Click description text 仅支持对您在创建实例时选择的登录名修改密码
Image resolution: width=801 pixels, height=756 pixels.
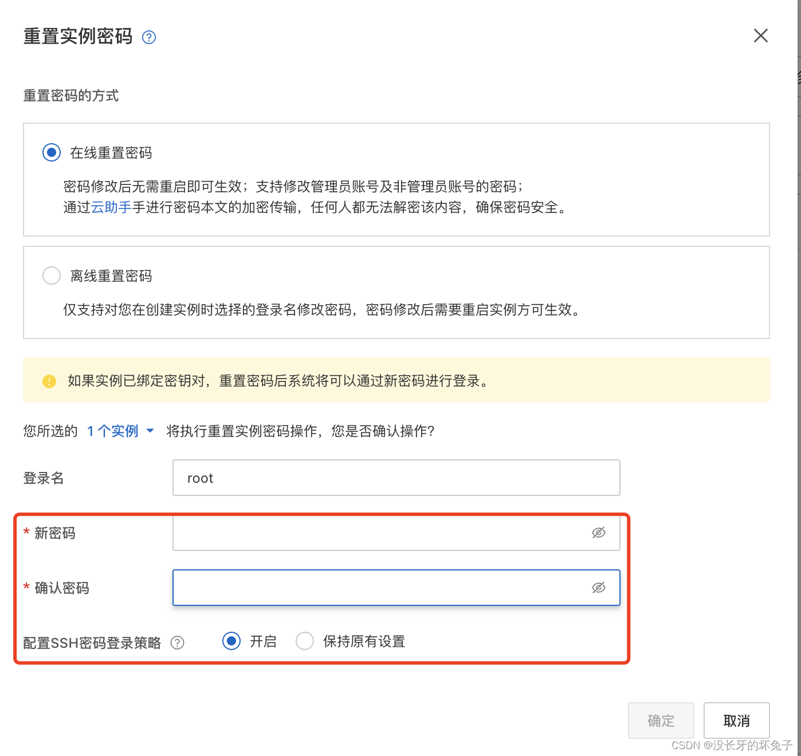(207, 310)
